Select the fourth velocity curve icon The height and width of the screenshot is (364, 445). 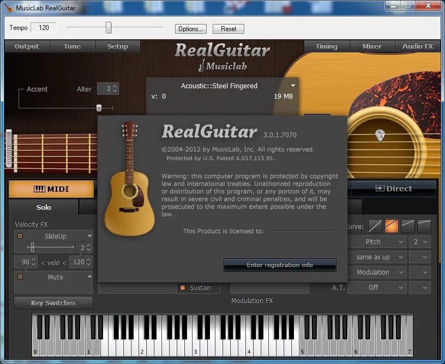point(424,226)
